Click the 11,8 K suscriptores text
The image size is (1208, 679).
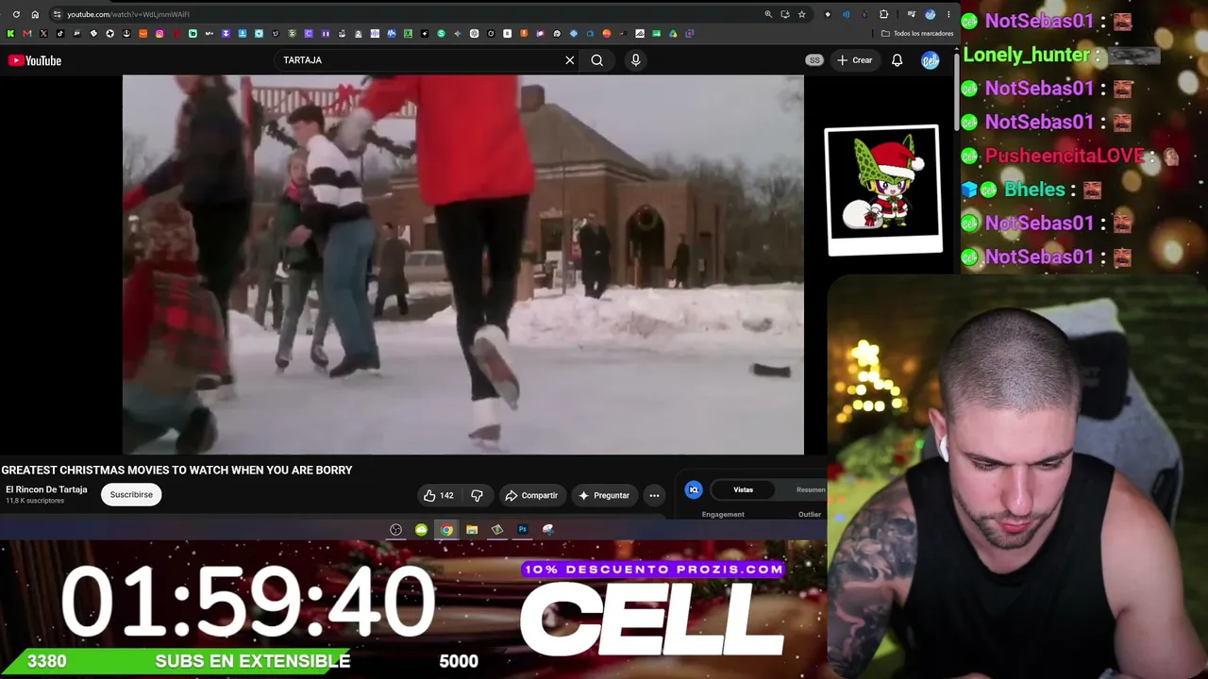35,501
